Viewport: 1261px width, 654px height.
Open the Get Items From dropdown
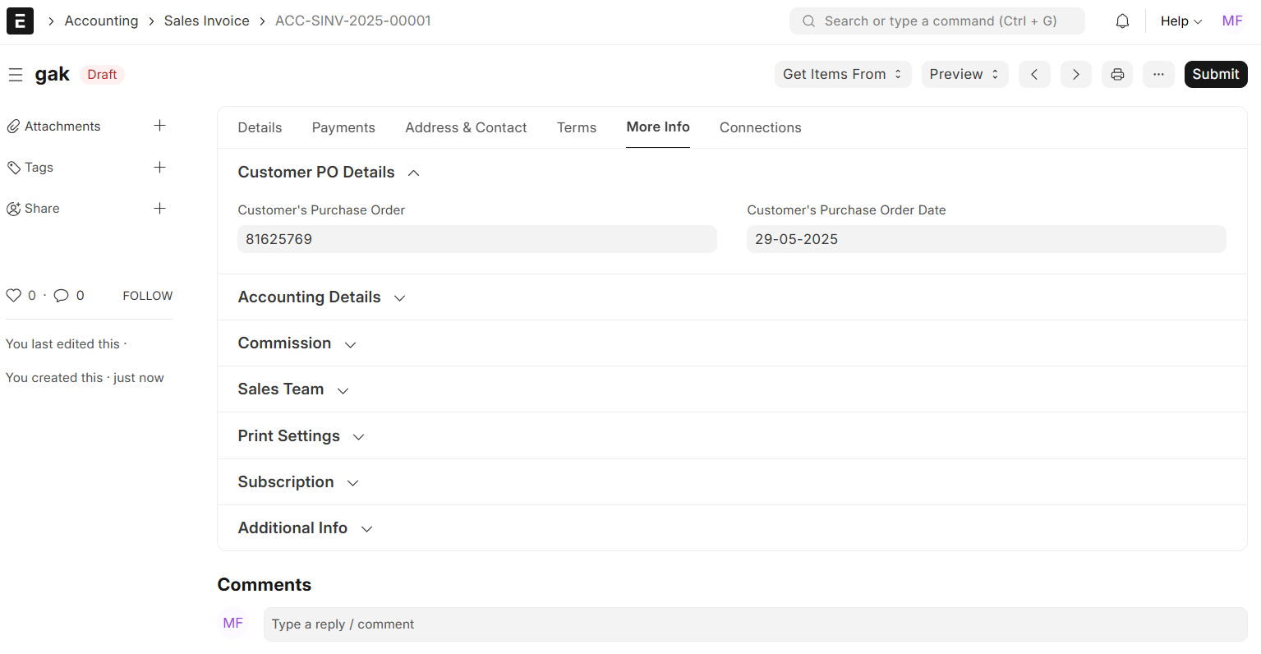point(842,74)
